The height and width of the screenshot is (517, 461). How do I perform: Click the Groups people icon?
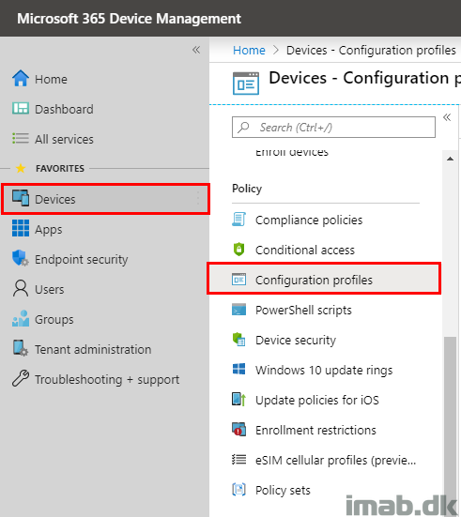[x=21, y=318]
